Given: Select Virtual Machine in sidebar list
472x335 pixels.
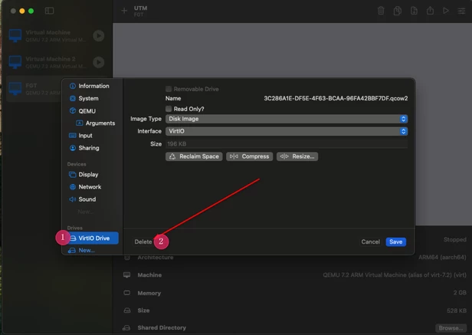Looking at the screenshot, I should click(x=57, y=36).
